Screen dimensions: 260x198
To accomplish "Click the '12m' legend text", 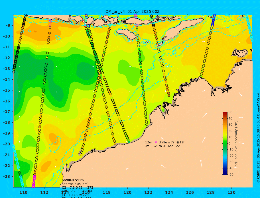I will pos(149,142).
